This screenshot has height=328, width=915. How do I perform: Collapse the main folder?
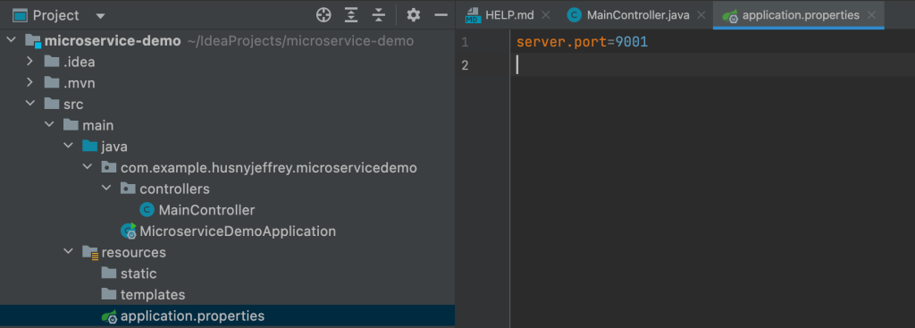coord(49,125)
